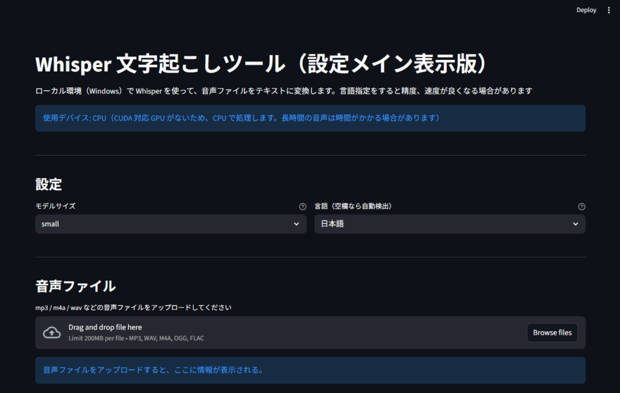Click the 設定 section heading
Image resolution: width=620 pixels, height=393 pixels.
coord(49,184)
